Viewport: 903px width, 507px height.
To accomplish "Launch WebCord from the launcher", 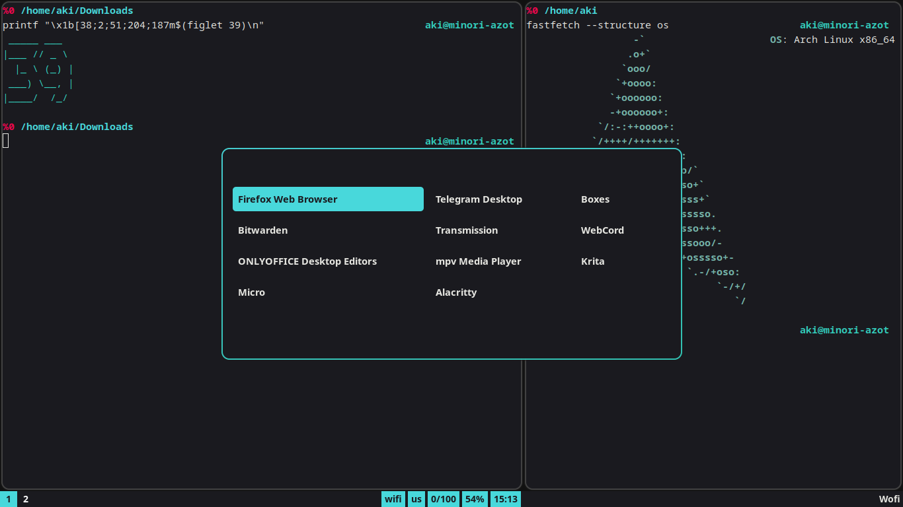I will click(x=602, y=230).
